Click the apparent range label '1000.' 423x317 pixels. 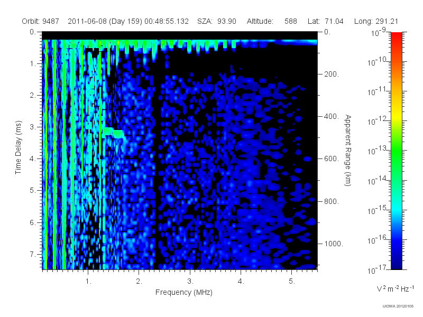(334, 244)
